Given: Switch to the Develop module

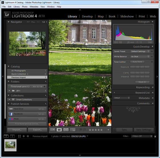Looking at the screenshot, I should 87,16.
